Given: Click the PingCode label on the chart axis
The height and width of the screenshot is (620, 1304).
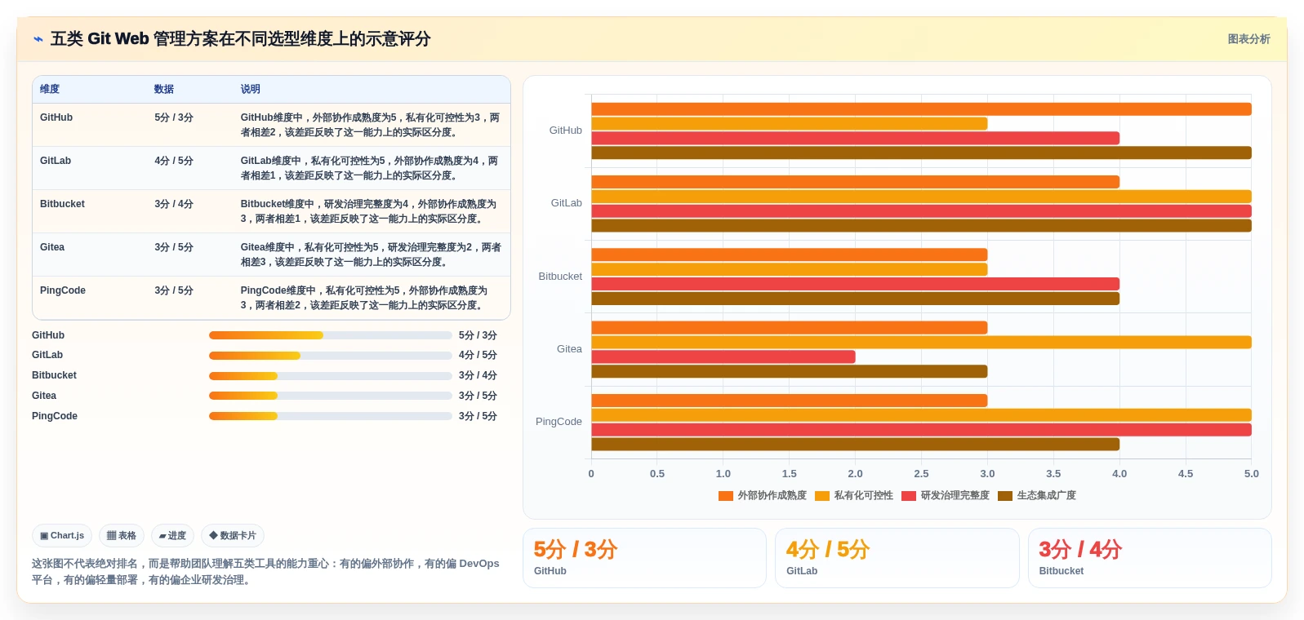Looking at the screenshot, I should 559,422.
